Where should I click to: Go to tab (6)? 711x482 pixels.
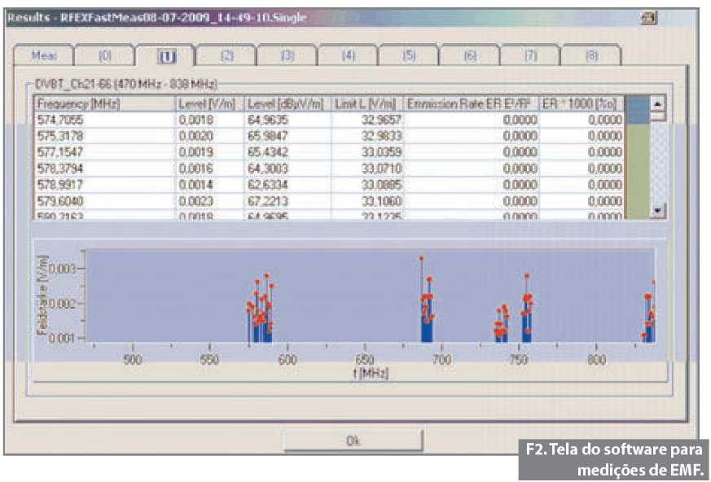pos(470,55)
